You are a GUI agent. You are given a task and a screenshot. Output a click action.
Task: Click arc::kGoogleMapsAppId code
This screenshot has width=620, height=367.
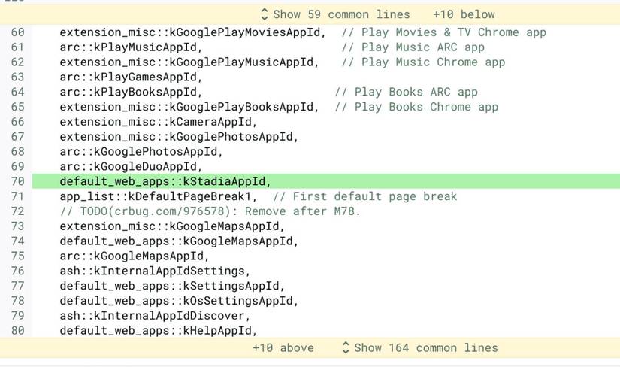[134, 256]
